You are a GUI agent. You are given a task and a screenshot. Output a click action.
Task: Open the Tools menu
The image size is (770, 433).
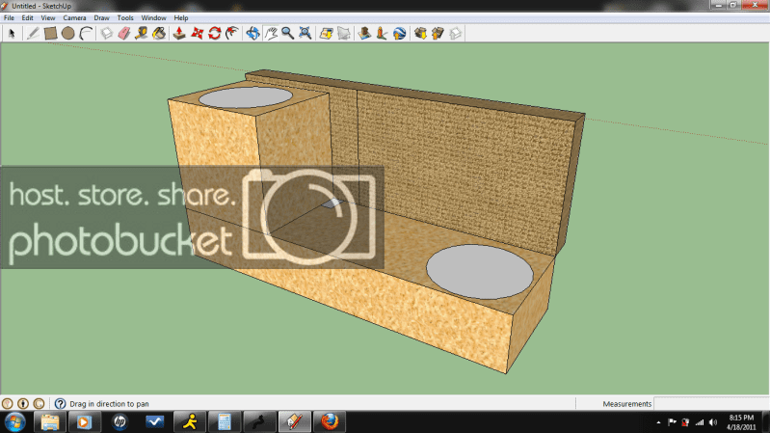coord(125,17)
